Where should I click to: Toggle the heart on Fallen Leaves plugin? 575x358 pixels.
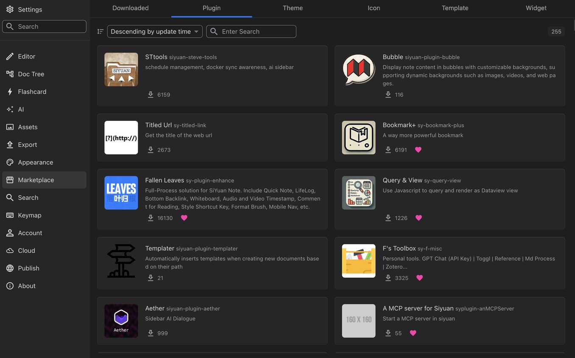[184, 218]
